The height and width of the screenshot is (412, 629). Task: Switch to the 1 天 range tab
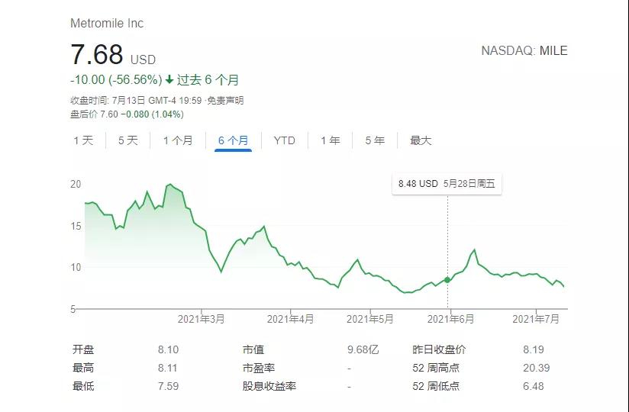pos(83,140)
